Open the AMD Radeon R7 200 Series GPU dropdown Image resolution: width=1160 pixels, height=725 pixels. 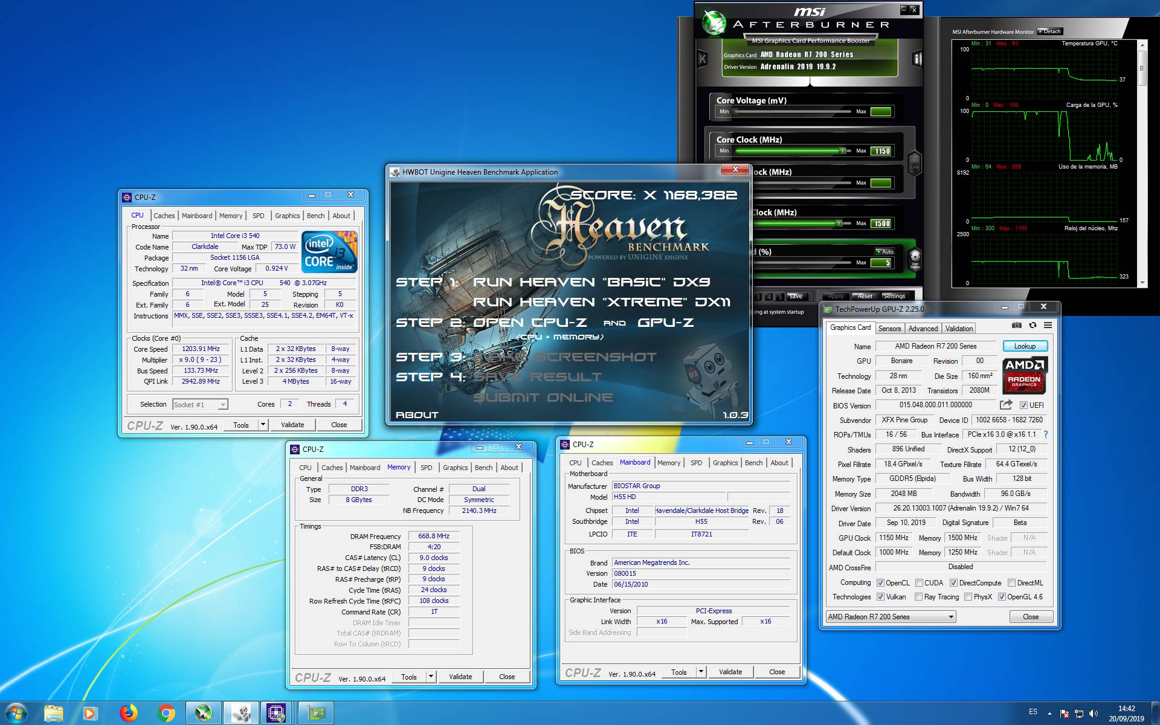coord(891,617)
